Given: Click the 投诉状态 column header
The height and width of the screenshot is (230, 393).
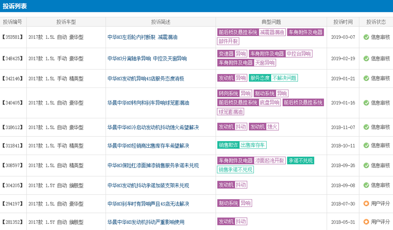Looking at the screenshot, I should [376, 22].
